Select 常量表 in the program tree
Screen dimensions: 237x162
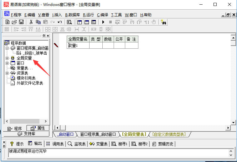click(x=24, y=68)
